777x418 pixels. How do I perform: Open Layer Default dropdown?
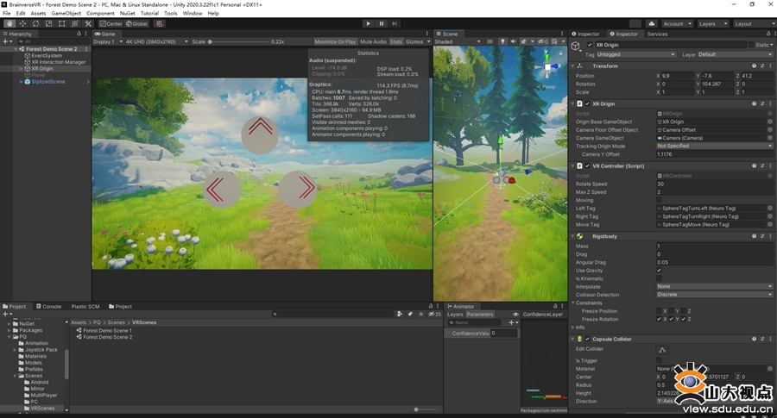click(x=736, y=54)
